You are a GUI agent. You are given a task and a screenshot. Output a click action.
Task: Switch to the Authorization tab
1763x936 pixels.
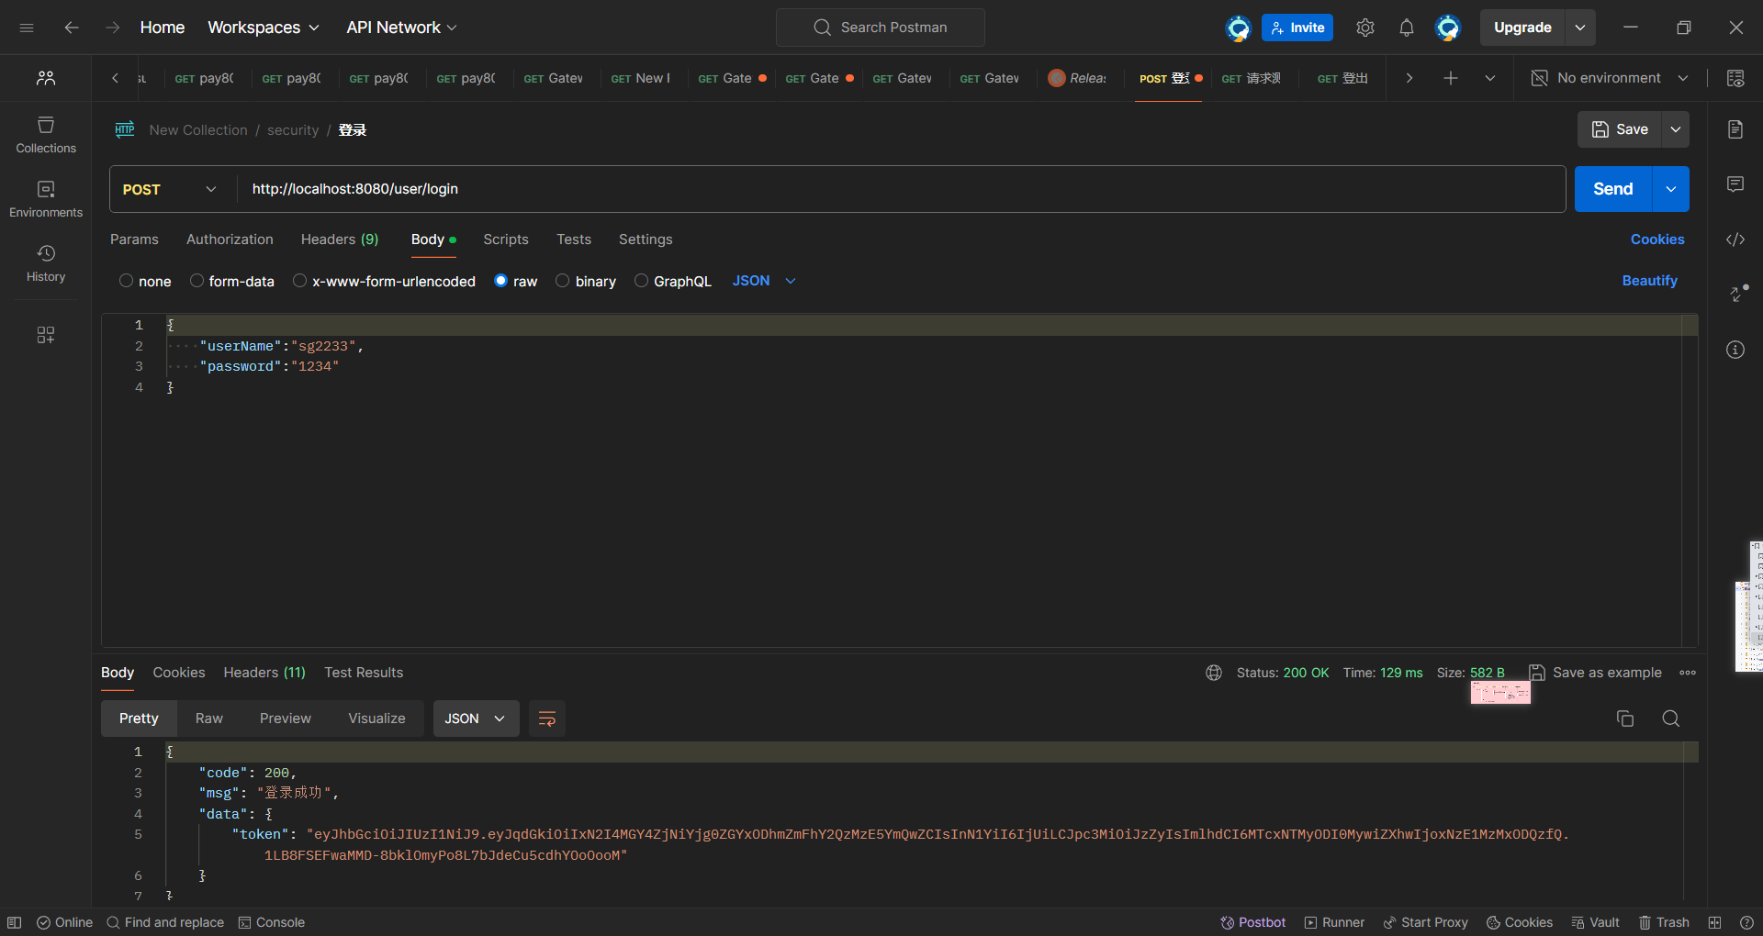point(230,240)
